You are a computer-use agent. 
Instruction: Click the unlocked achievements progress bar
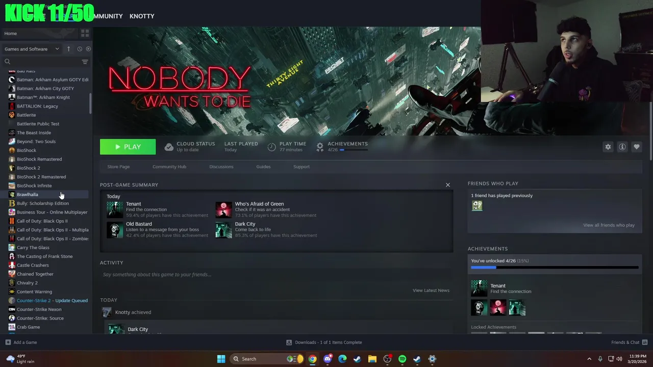[555, 267]
